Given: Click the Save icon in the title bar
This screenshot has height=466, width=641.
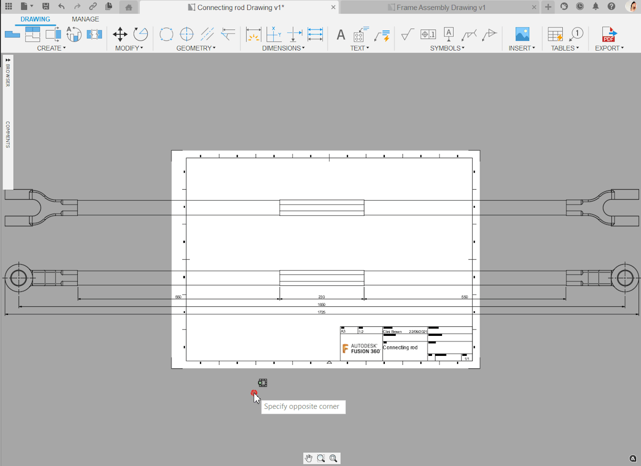Looking at the screenshot, I should pyautogui.click(x=46, y=7).
